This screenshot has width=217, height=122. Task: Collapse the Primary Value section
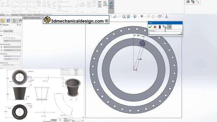click(x=21, y=54)
